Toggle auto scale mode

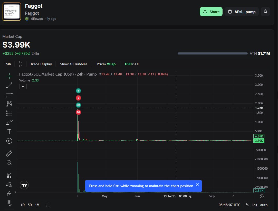(x=264, y=205)
